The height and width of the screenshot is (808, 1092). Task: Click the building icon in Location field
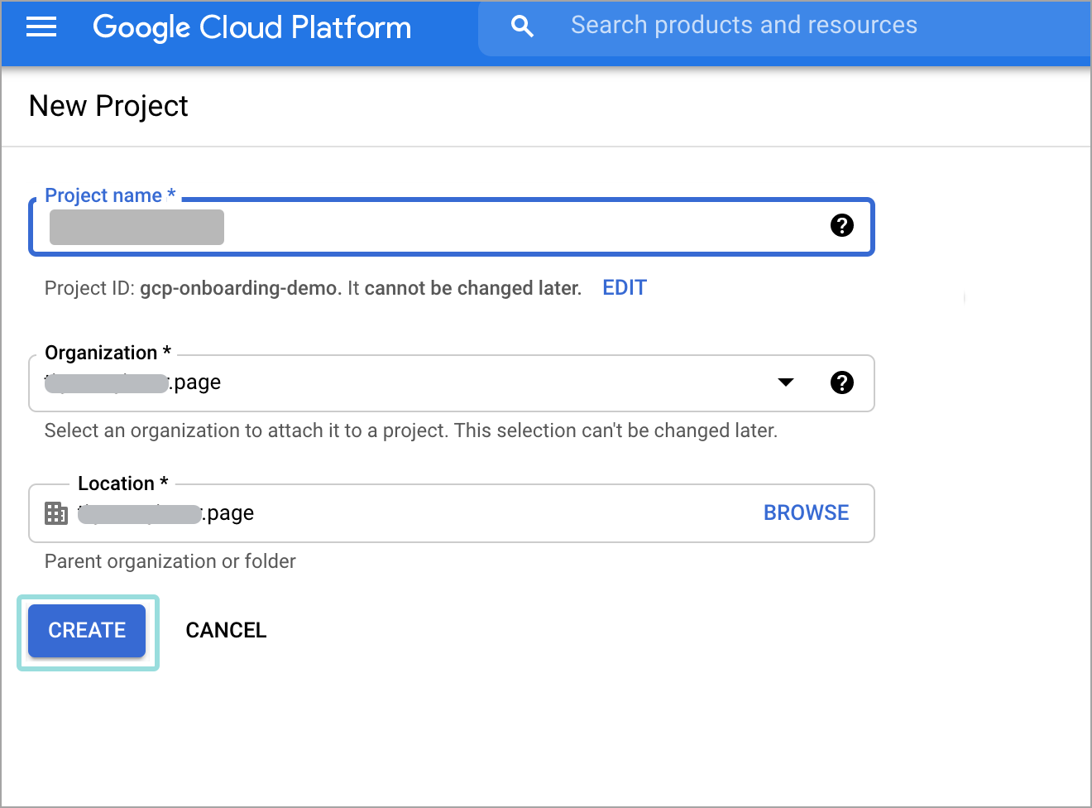(55, 512)
